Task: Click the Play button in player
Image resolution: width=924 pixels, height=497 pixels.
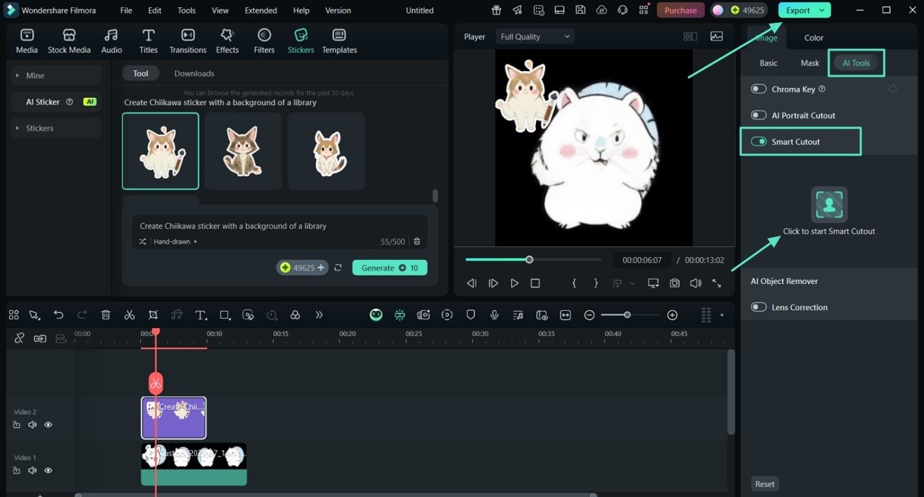Action: tap(515, 283)
